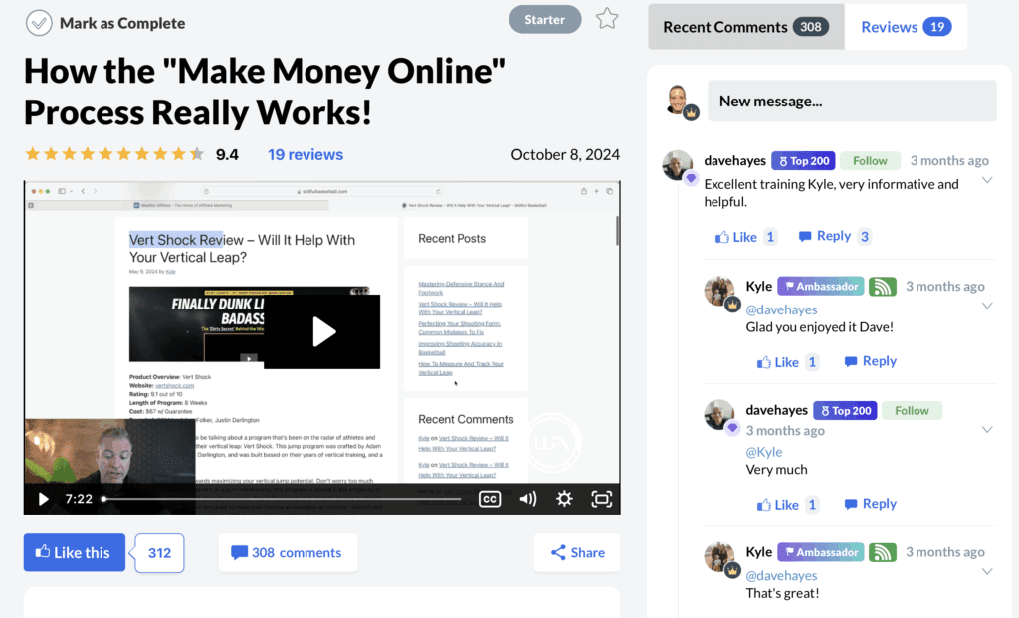Expand chevron on the 'Very much' reply

tap(987, 430)
